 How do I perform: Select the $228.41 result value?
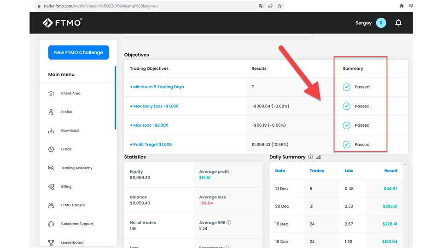click(390, 224)
